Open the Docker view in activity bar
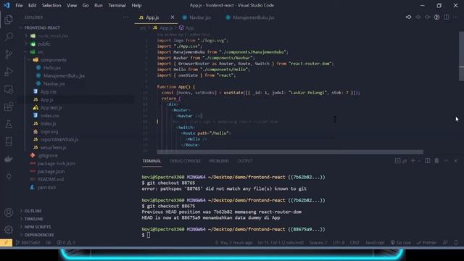Viewport: 464px width, 261px height. 9,159
